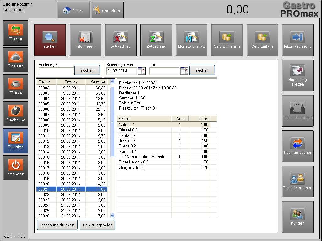Click suchen next to Rechnung Nr. field
The height and width of the screenshot is (241, 322).
click(87, 70)
